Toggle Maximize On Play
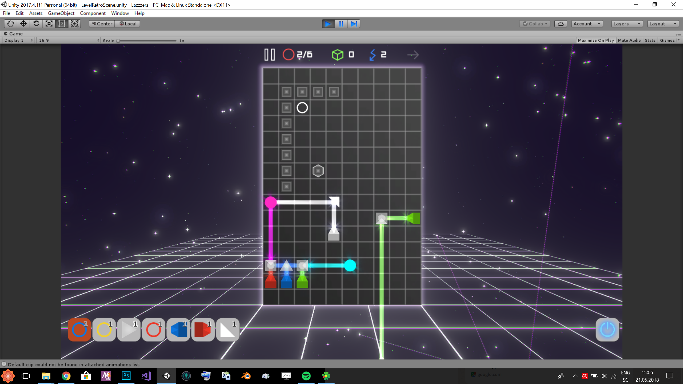 click(596, 40)
